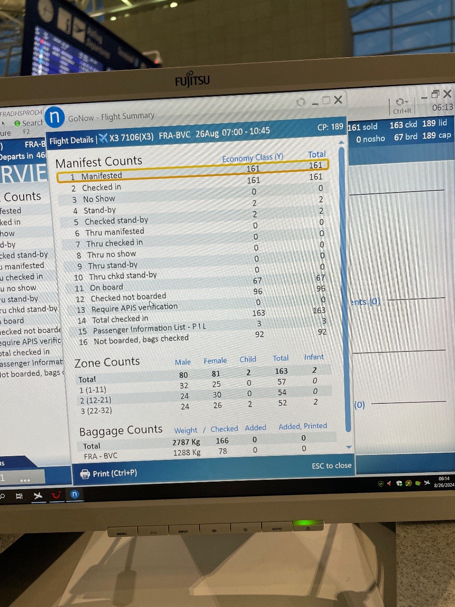455x607 pixels.
Task: Click the green shield tray icon
Action: [380, 484]
